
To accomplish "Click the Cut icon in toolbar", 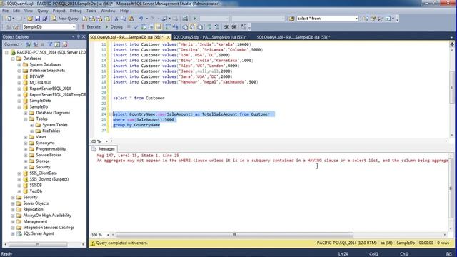I will (x=116, y=19).
